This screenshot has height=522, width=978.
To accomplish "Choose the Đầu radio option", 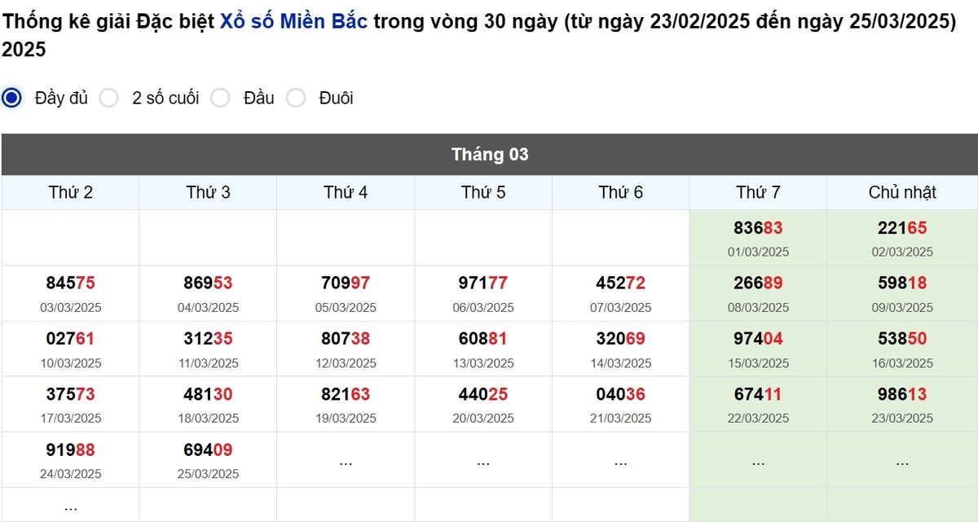I will coord(220,98).
